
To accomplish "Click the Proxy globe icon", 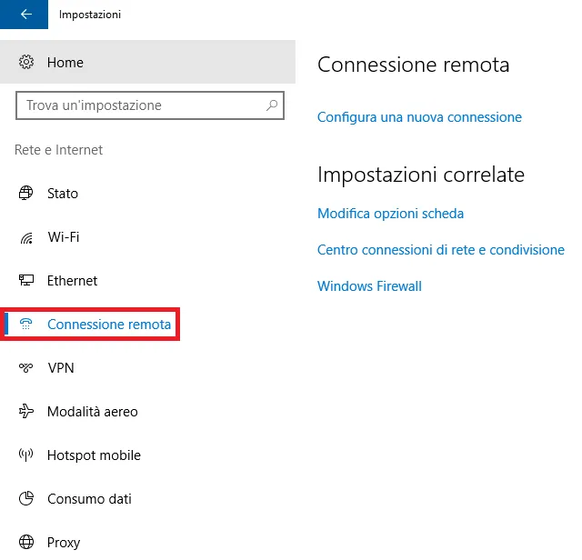I will click(26, 543).
